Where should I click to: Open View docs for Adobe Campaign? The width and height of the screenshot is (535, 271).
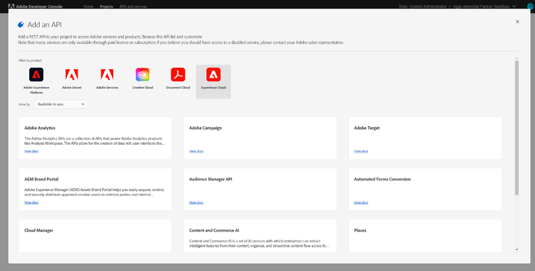click(x=196, y=151)
